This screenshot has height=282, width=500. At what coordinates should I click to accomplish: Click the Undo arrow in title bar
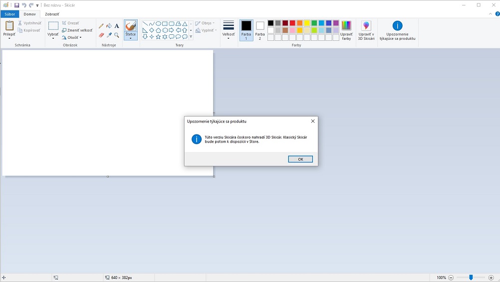pyautogui.click(x=24, y=5)
